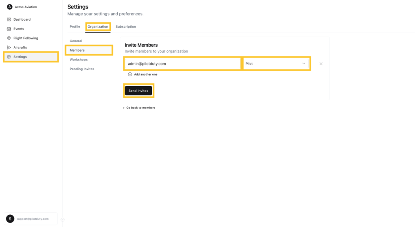The width and height of the screenshot is (417, 227).
Task: Click the plus circle icon
Action: click(x=130, y=74)
